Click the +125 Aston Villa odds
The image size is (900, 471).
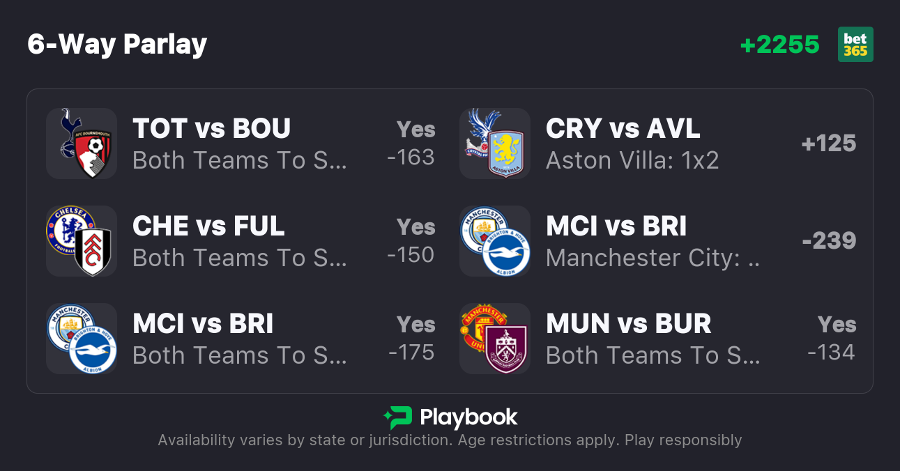coord(828,144)
